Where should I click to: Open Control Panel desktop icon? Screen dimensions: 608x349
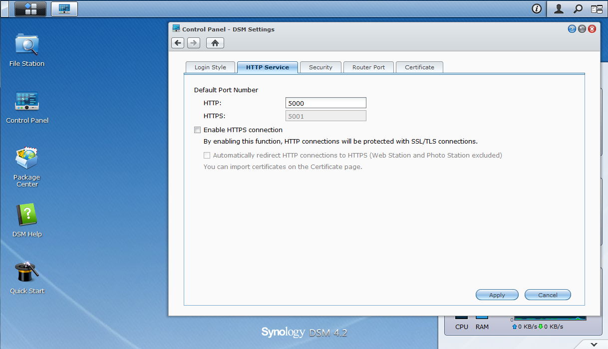pos(27,107)
